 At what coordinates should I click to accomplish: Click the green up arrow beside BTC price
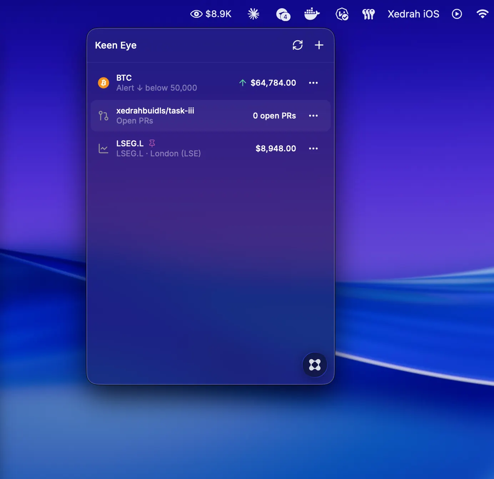point(243,83)
